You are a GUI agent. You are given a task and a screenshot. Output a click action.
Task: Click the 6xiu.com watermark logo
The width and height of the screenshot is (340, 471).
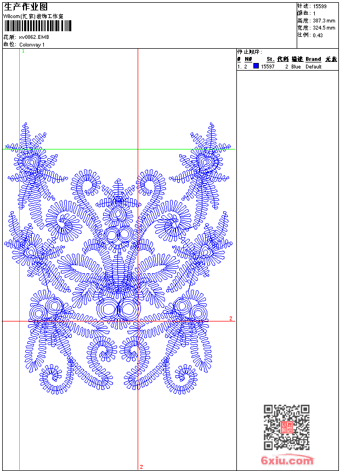[287, 461]
